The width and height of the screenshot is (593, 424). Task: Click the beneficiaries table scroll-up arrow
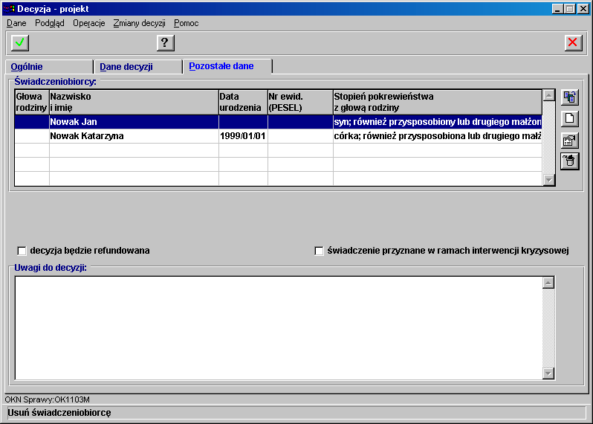(548, 95)
